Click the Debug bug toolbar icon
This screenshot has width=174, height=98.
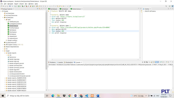point(15,6)
